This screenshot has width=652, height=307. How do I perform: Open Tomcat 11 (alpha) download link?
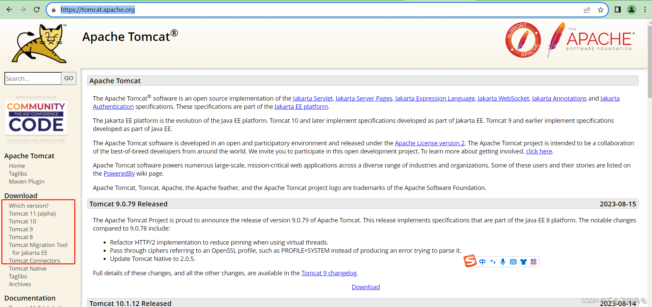[x=32, y=214]
